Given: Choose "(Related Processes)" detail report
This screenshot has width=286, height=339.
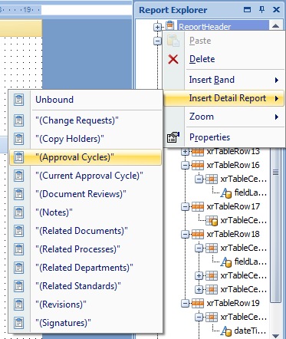Looking at the screenshot, I should (85, 249).
